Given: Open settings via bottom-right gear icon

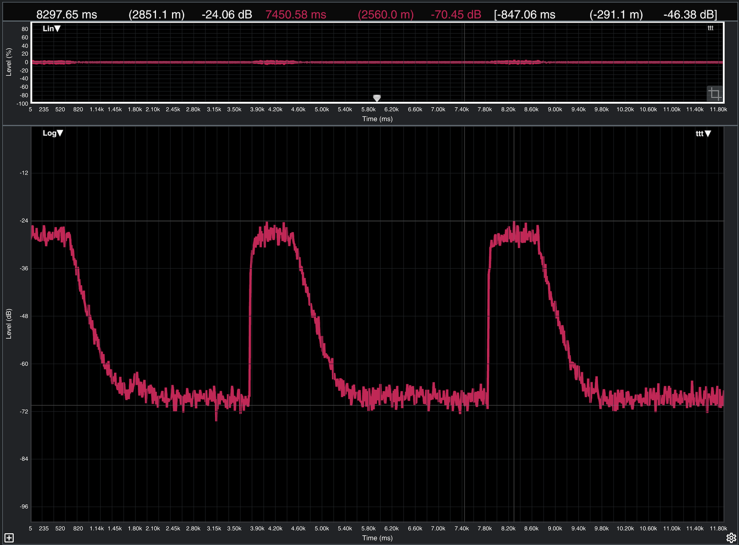Looking at the screenshot, I should pyautogui.click(x=731, y=538).
